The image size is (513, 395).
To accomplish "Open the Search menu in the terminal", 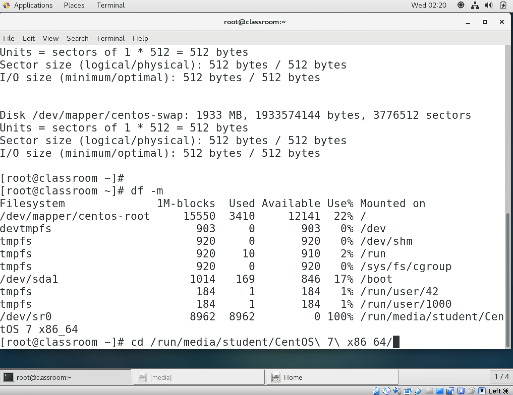I will [77, 38].
